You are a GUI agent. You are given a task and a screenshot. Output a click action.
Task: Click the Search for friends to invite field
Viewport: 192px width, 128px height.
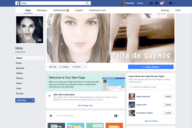[151, 87]
